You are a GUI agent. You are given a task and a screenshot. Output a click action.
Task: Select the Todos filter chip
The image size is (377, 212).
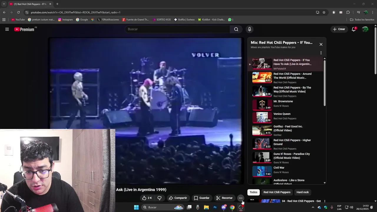(x=254, y=192)
